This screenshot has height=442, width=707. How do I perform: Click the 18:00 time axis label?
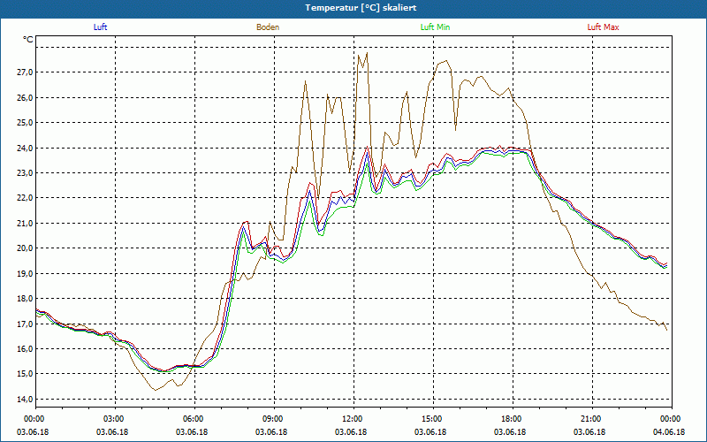point(511,419)
